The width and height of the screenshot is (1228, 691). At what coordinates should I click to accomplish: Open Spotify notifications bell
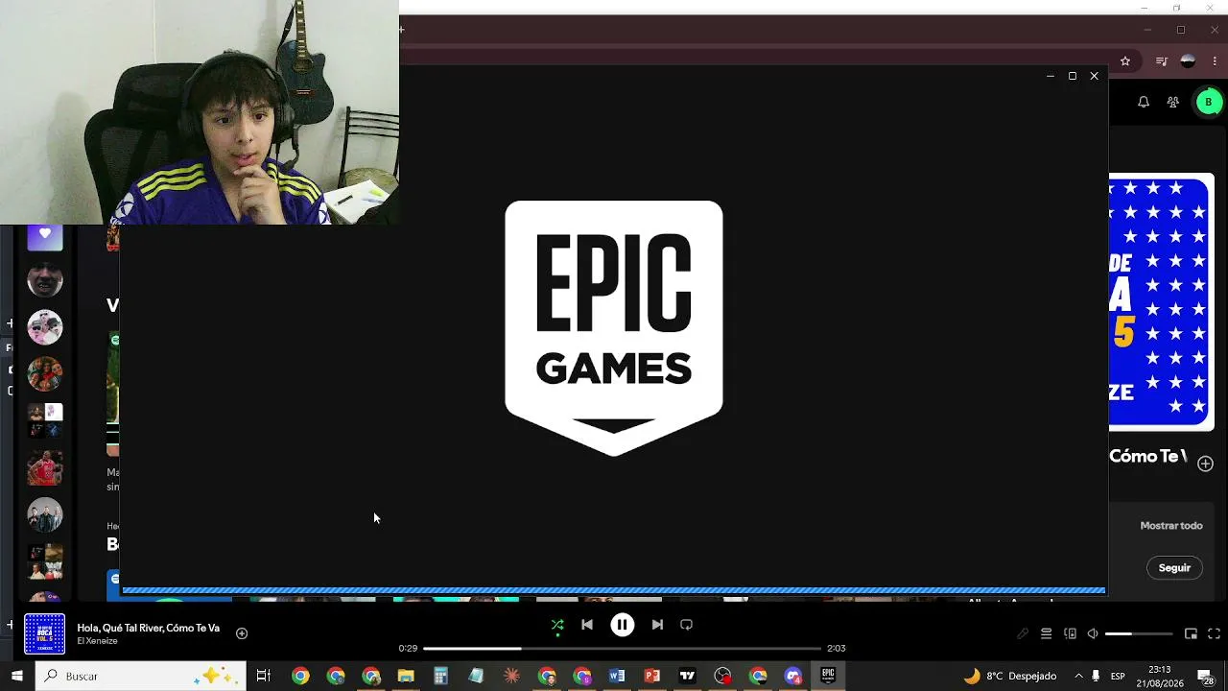click(1144, 102)
